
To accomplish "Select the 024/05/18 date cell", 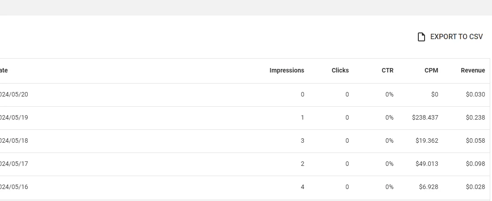I will (x=14, y=141).
